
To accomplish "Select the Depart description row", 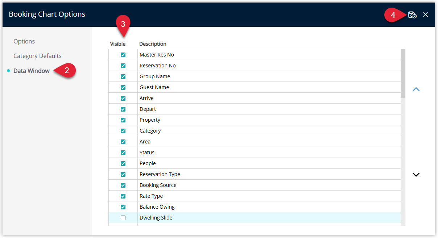I will [269, 109].
